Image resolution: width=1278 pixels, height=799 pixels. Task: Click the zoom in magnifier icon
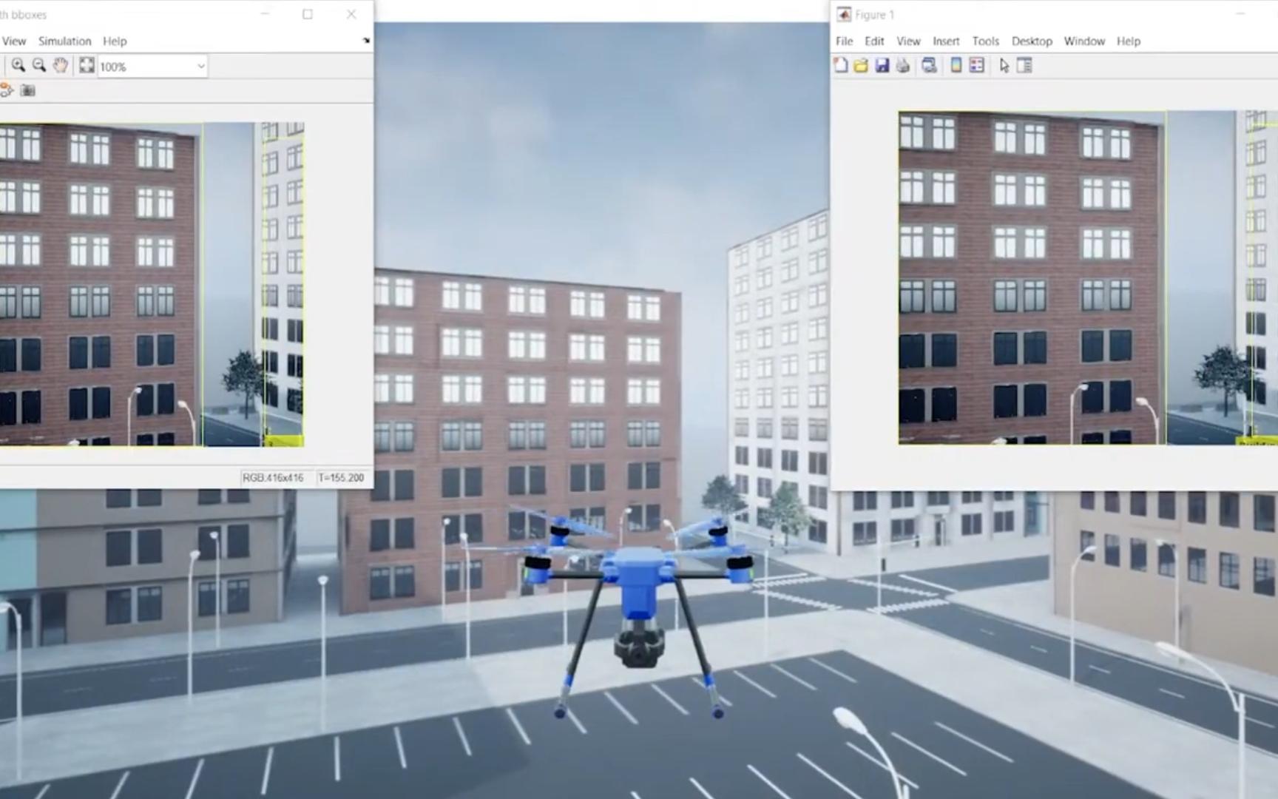18,66
